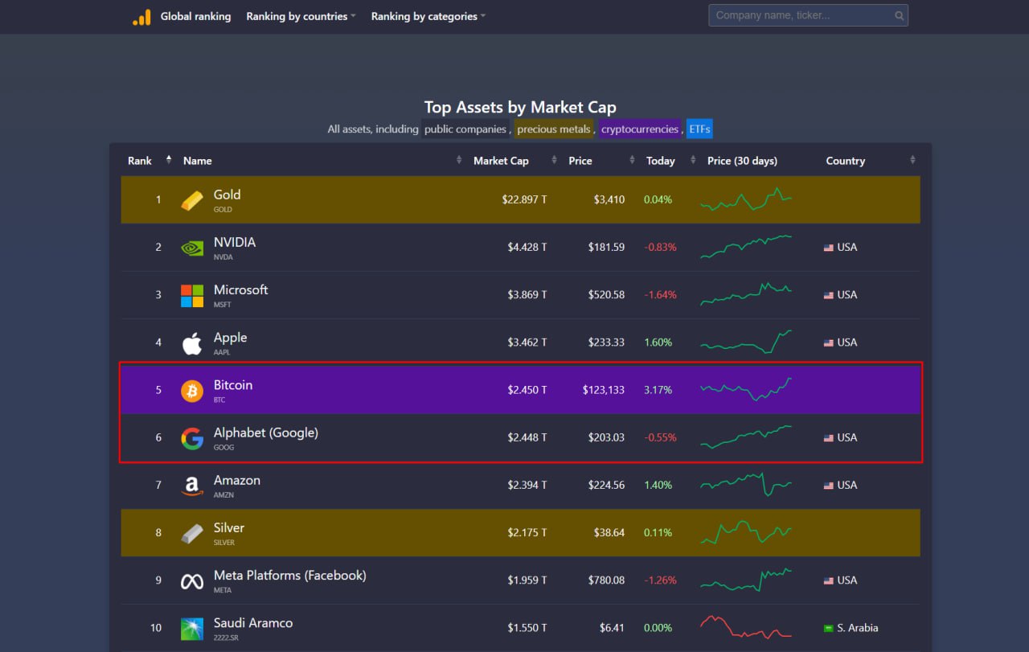Viewport: 1029px width, 652px height.
Task: Expand Ranking by categories dropdown
Action: [428, 16]
